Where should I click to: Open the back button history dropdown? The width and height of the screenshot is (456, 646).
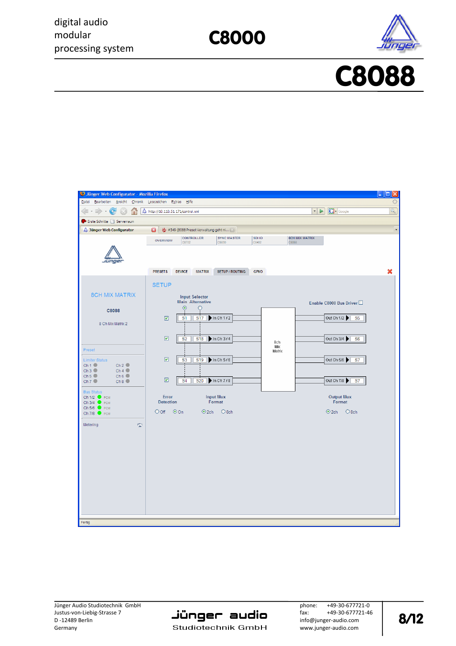pos(91,211)
